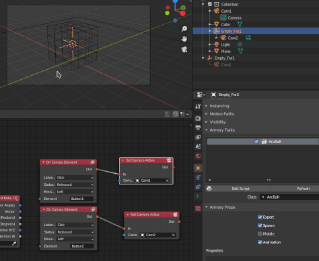Enable the Mobile checkbox
This screenshot has height=261, width=319.
pos(260,233)
